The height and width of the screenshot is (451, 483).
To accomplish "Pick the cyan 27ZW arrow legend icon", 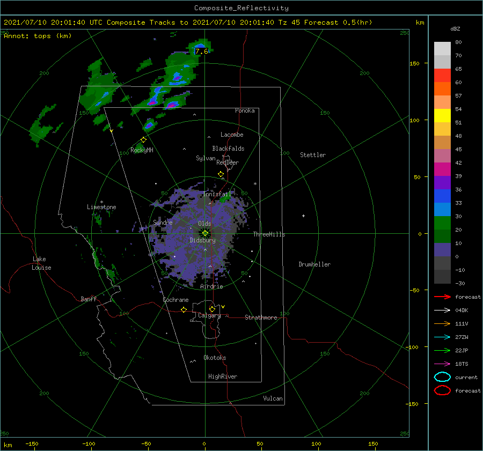I will [x=442, y=337].
